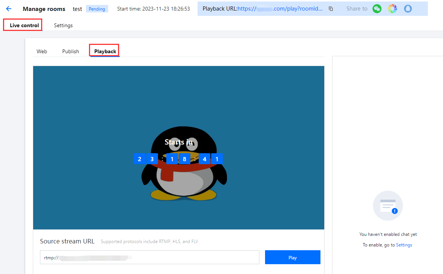Go to Settings link to enable chat
The width and height of the screenshot is (443, 274).
[404, 245]
